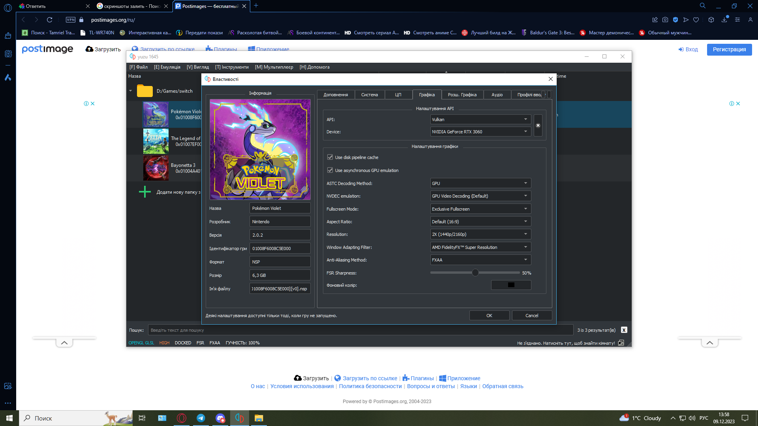Switch to the Аудіо tab
This screenshot has height=426, width=758.
(x=497, y=95)
